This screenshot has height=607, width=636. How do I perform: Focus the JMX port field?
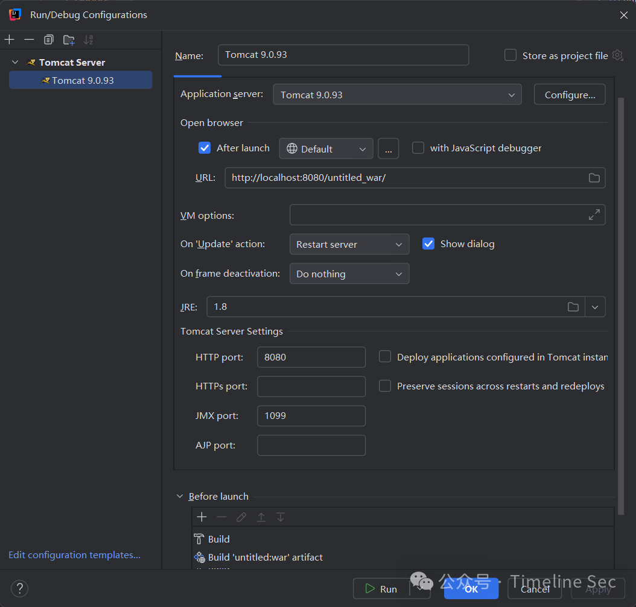(x=311, y=416)
